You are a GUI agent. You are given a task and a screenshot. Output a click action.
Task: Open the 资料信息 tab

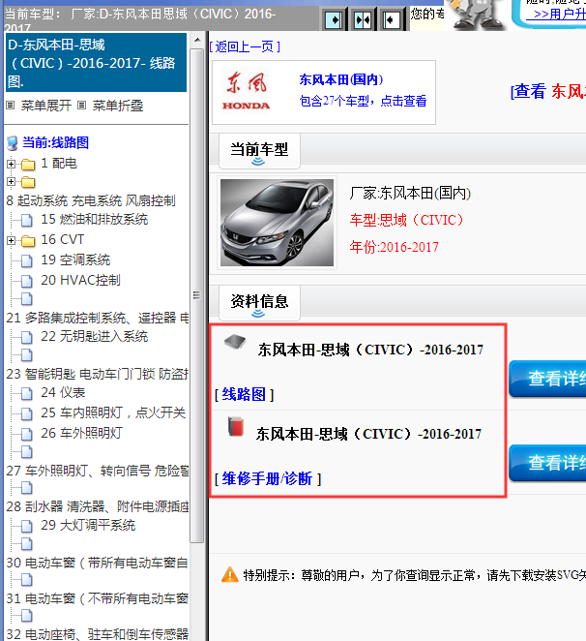[259, 303]
